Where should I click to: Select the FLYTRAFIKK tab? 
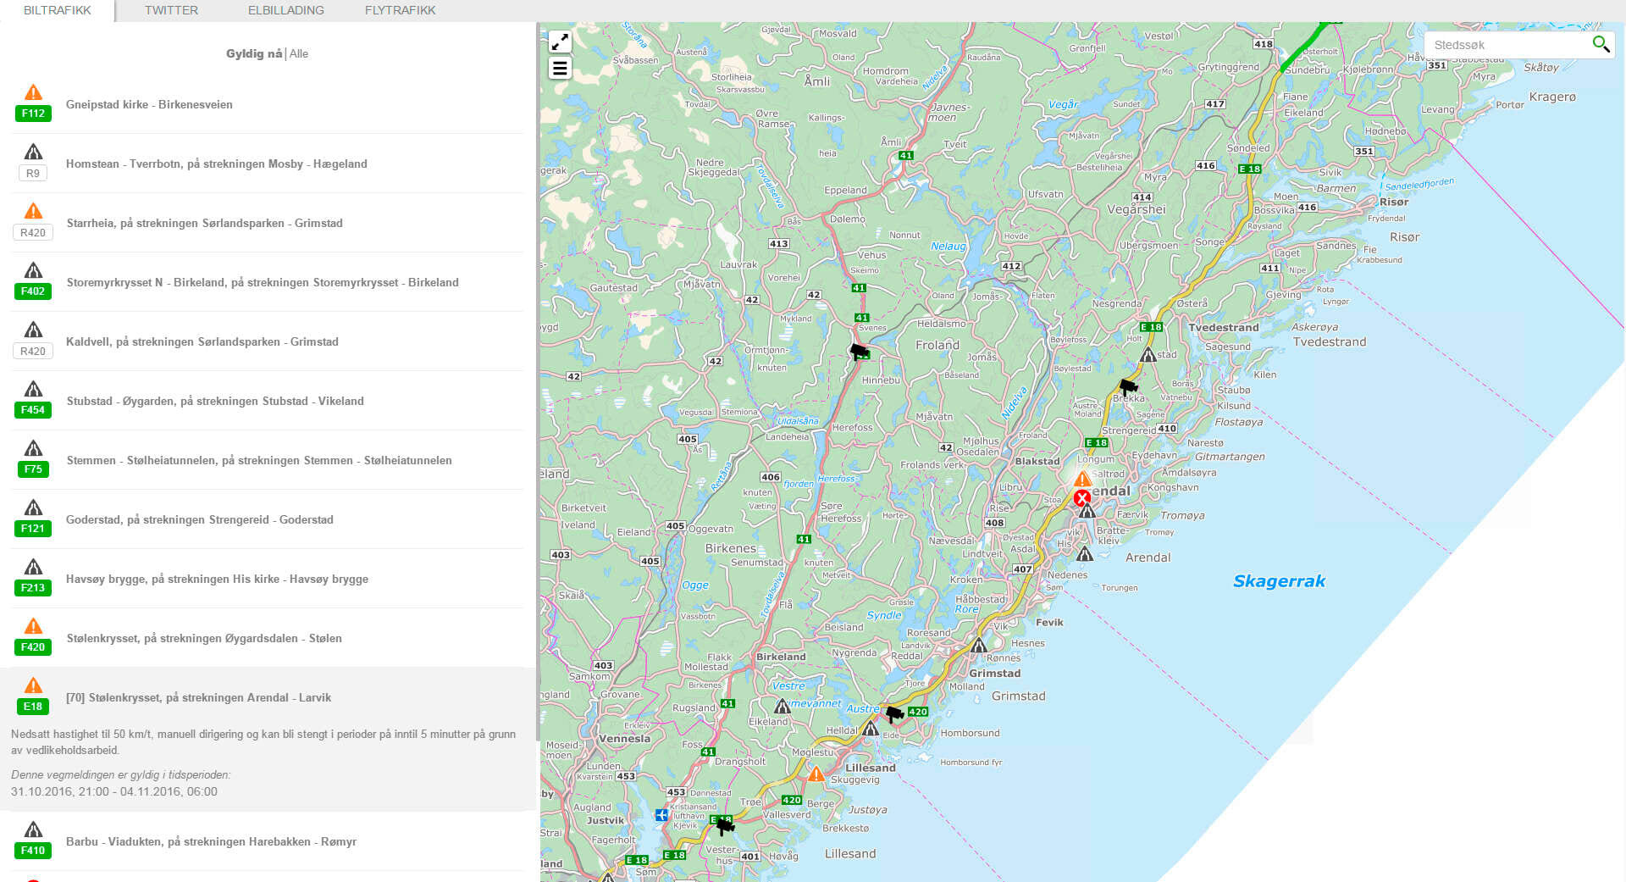click(x=400, y=10)
